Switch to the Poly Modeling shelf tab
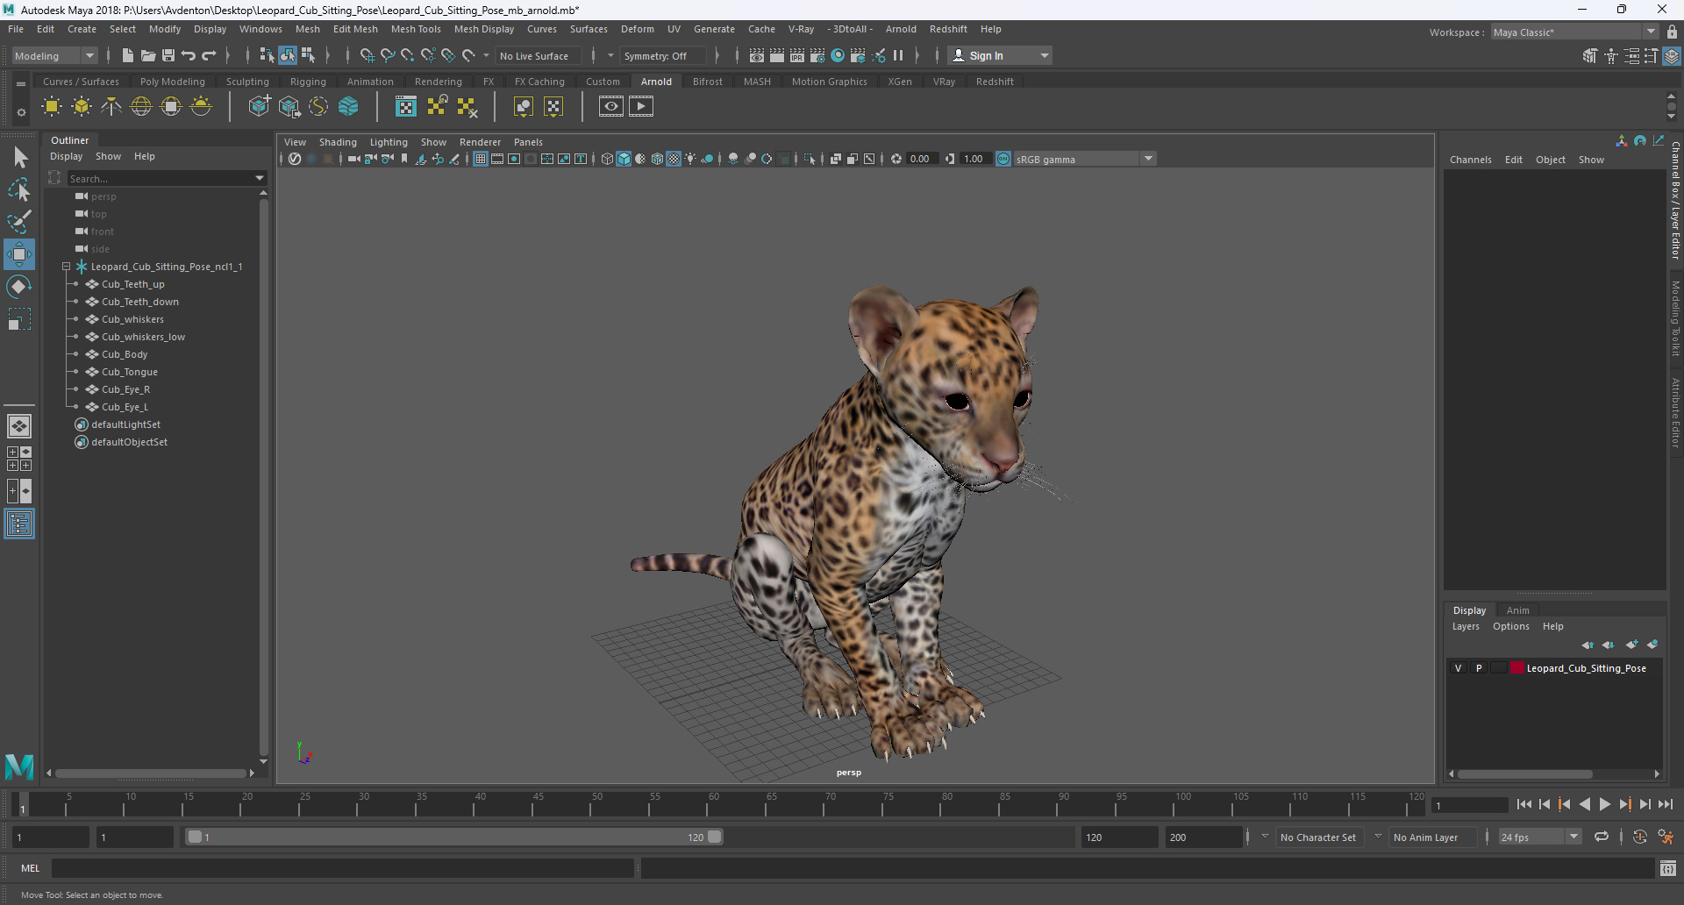The image size is (1684, 905). [x=172, y=82]
